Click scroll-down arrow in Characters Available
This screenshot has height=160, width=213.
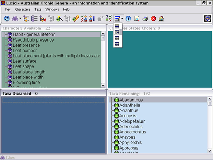[103, 85]
